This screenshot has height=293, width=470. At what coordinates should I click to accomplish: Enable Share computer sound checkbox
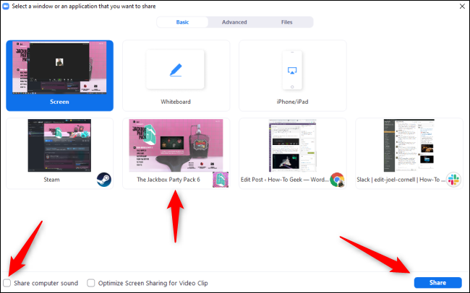tap(7, 283)
